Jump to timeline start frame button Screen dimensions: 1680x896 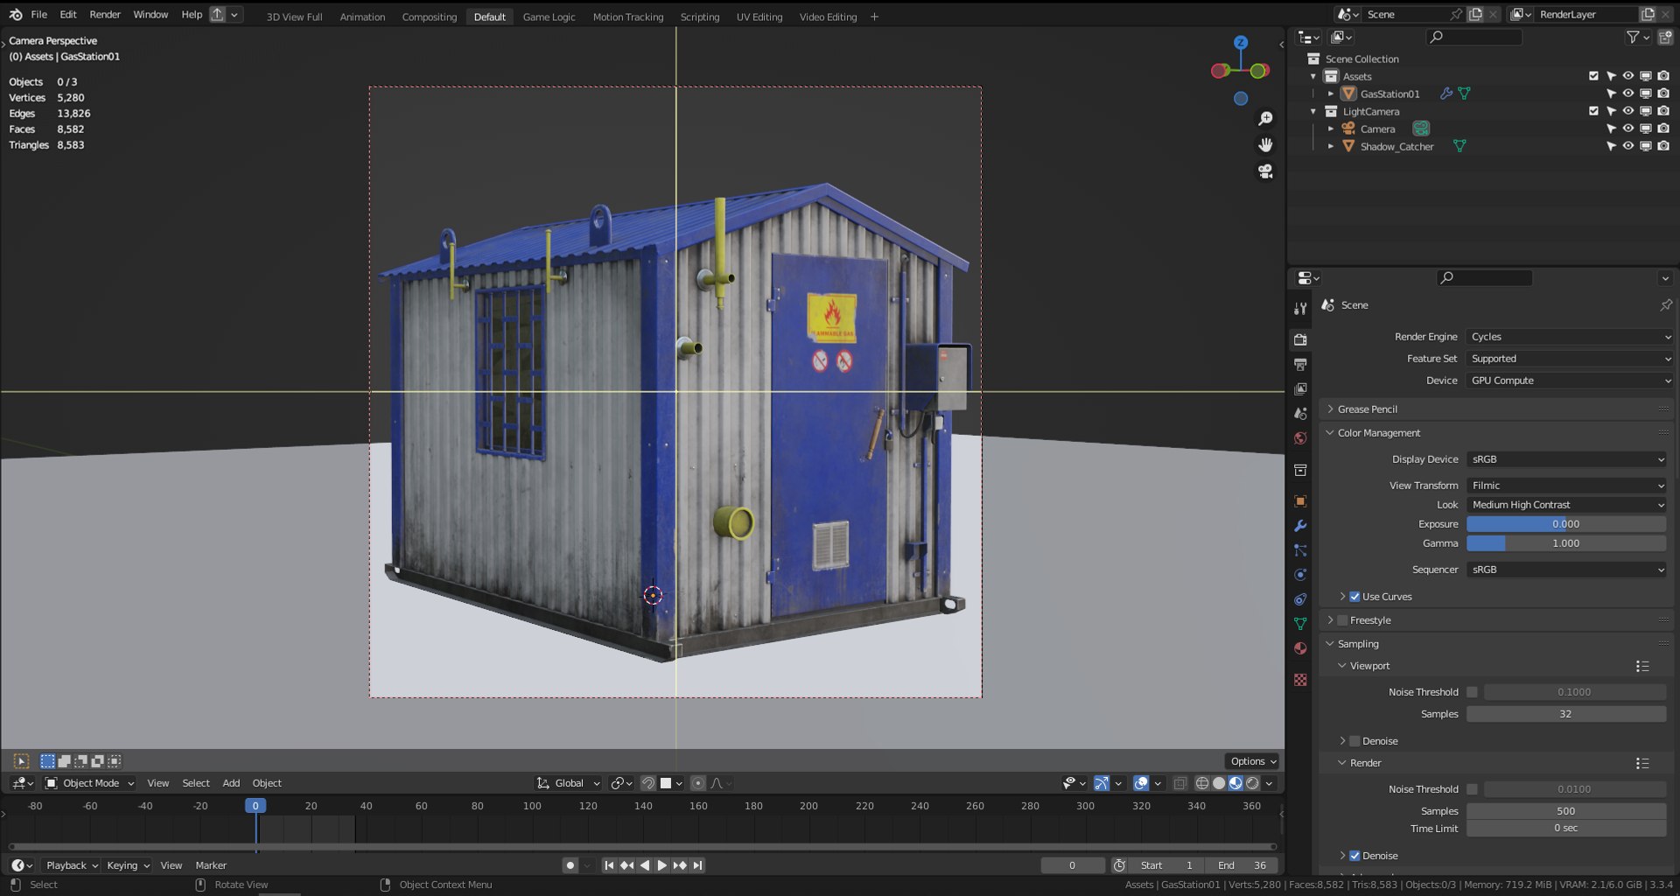[x=609, y=865]
